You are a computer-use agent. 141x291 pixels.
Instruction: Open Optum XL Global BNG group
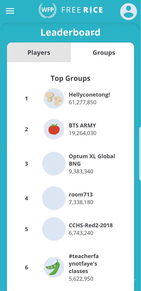tap(92, 160)
